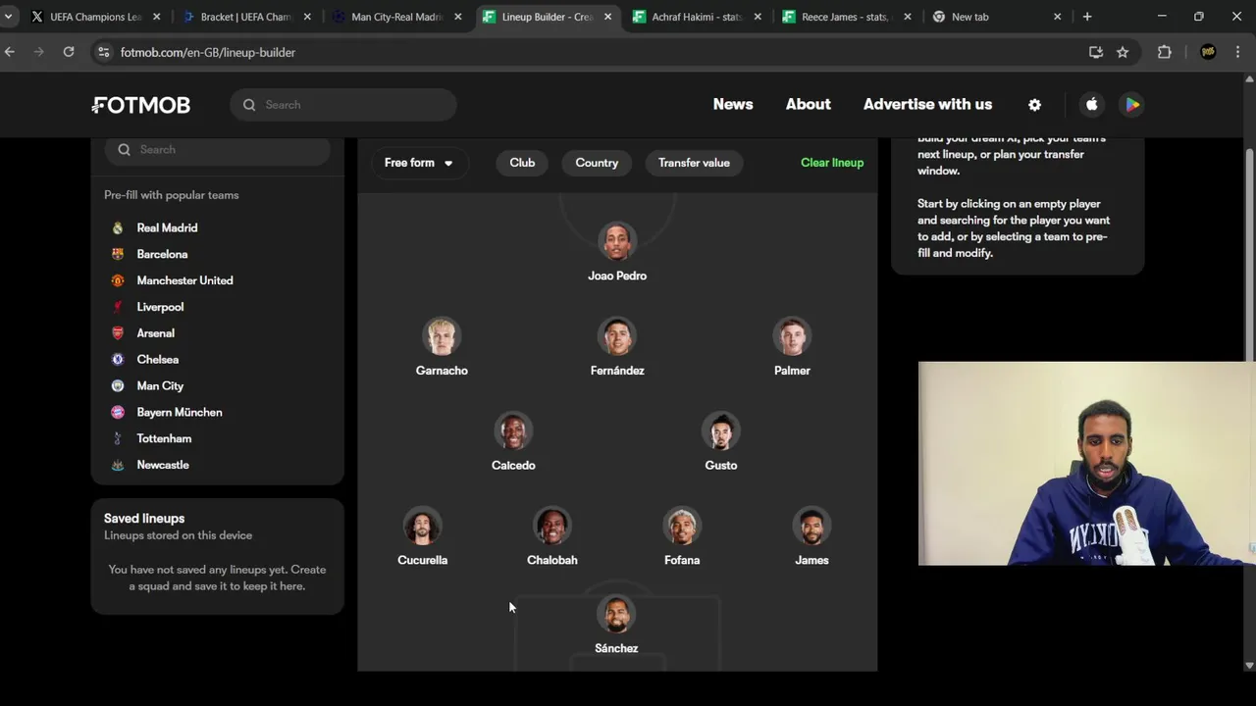1256x706 pixels.
Task: Select Fernández player avatar
Action: coord(617,336)
